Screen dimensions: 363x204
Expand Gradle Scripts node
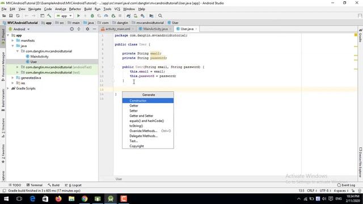click(x=9, y=88)
